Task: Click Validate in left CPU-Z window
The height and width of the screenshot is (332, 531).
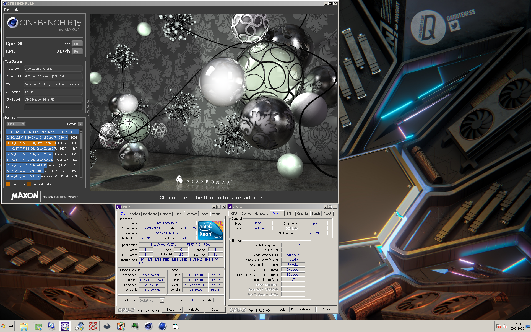Action: pyautogui.click(x=194, y=310)
